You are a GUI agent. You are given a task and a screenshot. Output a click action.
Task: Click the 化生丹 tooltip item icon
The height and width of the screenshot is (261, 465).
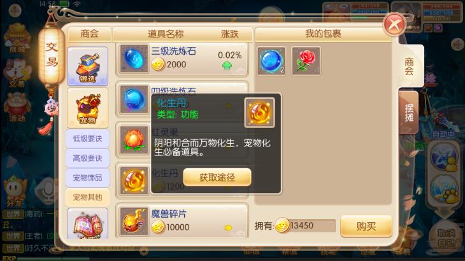tap(259, 113)
